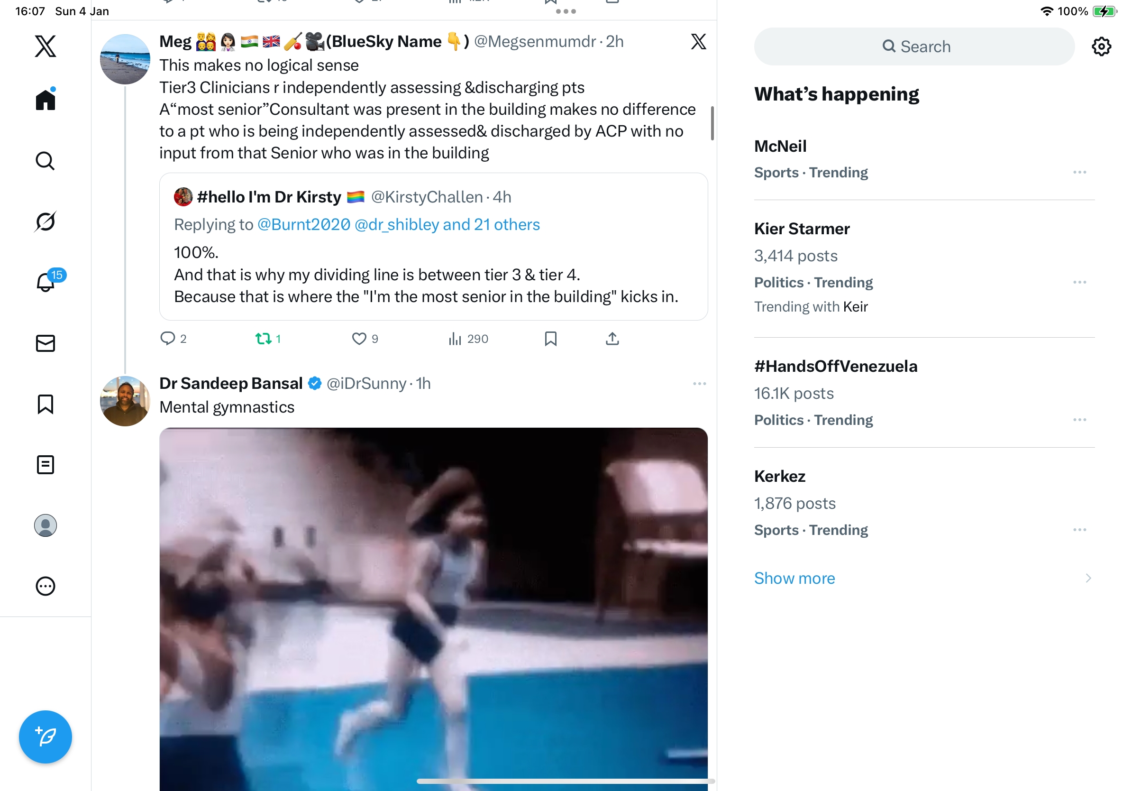
Task: Open the @Burnt2020 mention link
Action: point(304,225)
